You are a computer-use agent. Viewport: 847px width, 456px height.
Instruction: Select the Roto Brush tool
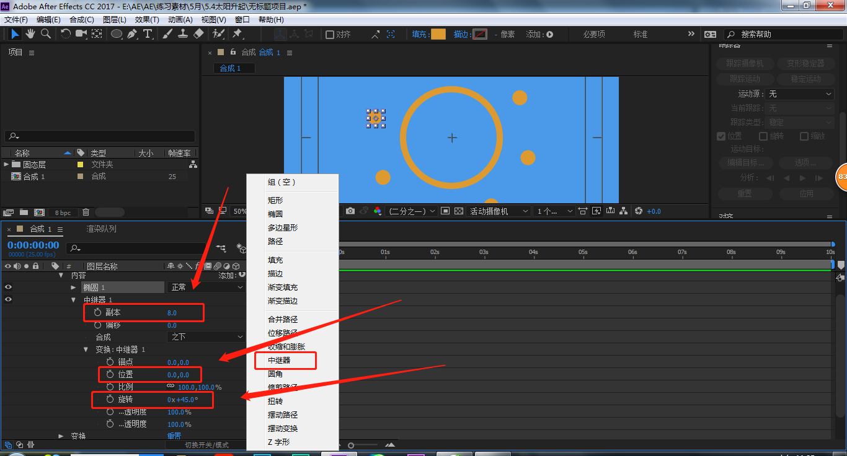pyautogui.click(x=218, y=34)
